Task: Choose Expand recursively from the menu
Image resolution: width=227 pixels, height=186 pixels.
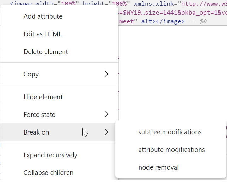Action: pos(51,155)
